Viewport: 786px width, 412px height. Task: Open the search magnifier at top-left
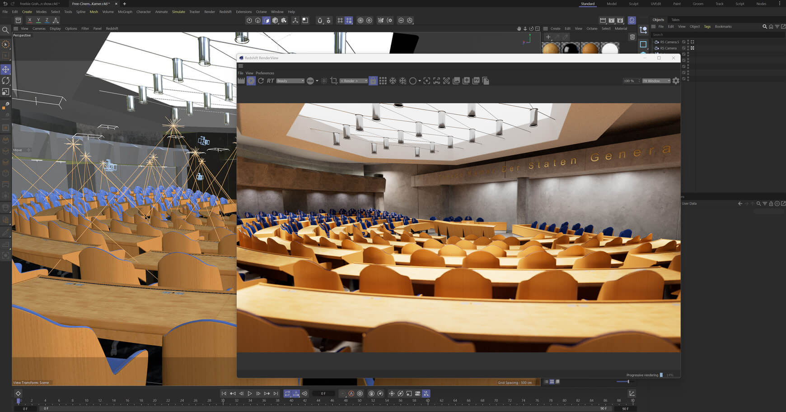pyautogui.click(x=5, y=30)
